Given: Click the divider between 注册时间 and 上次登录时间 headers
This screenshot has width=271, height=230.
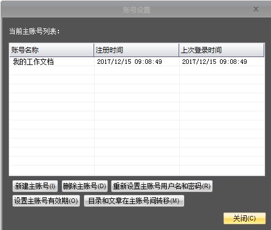Looking at the screenshot, I should (179, 50).
